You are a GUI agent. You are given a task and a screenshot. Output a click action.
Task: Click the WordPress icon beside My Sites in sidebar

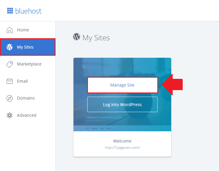(x=9, y=47)
